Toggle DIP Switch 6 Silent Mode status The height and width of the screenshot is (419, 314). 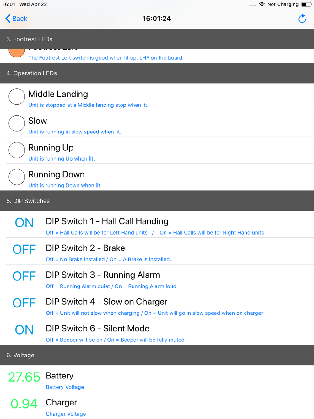click(x=24, y=330)
